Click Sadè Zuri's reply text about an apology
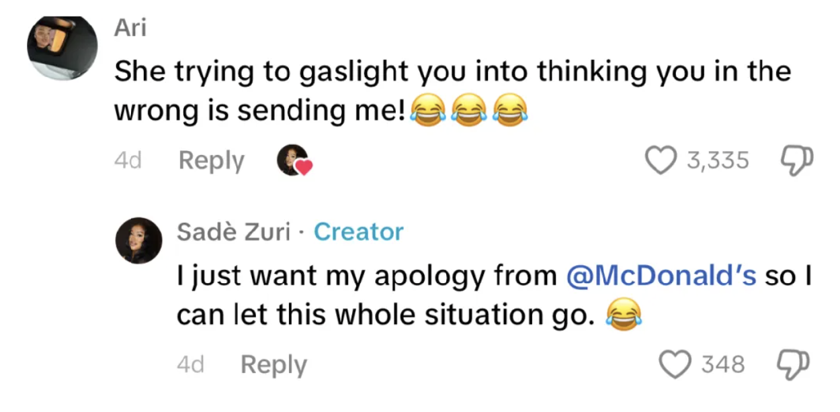Viewport: 840px width, 412px height. click(x=370, y=276)
